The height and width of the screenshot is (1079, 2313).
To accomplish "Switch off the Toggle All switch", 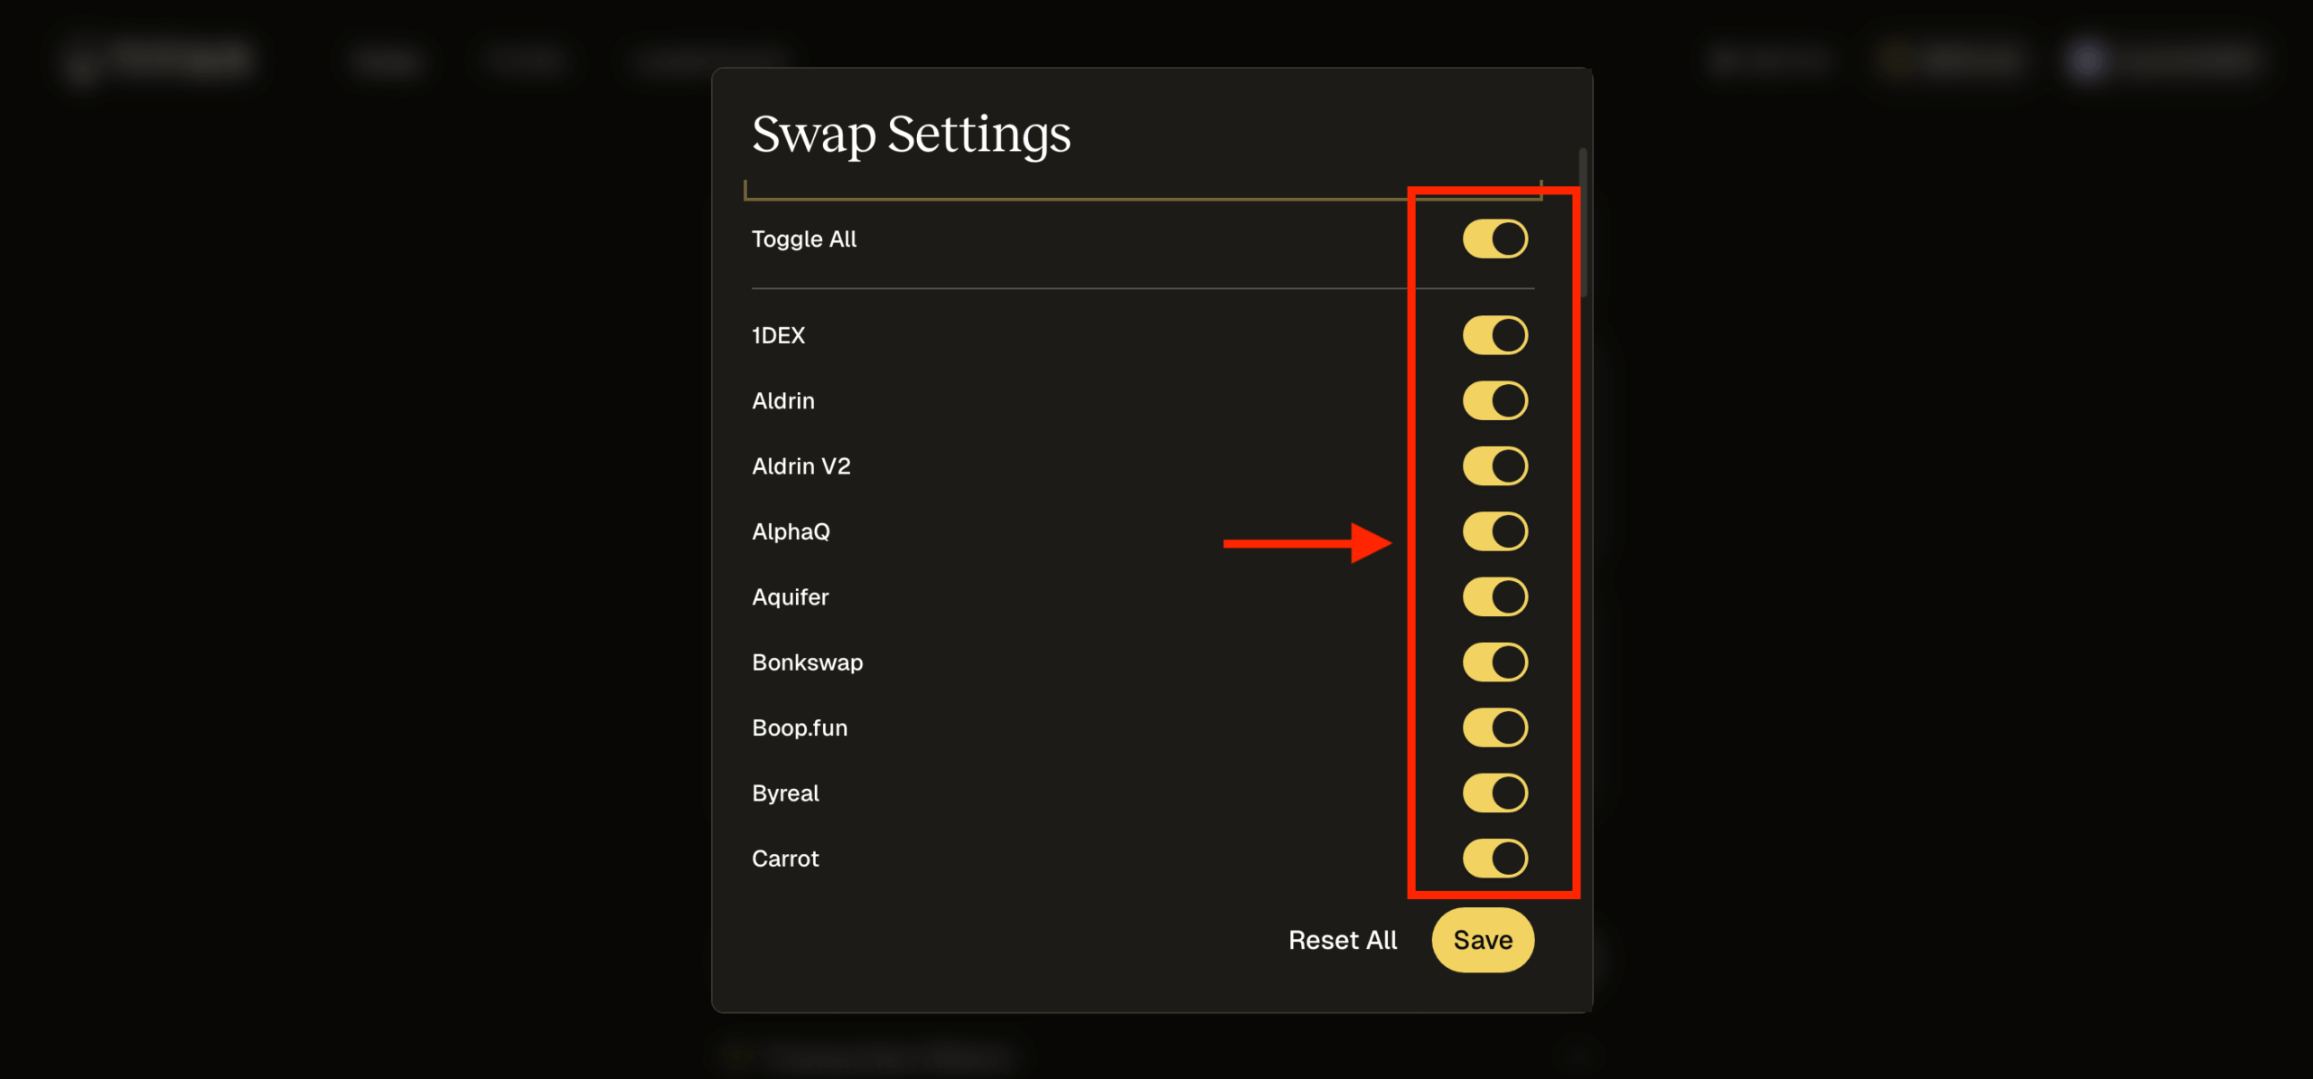I will tap(1494, 239).
